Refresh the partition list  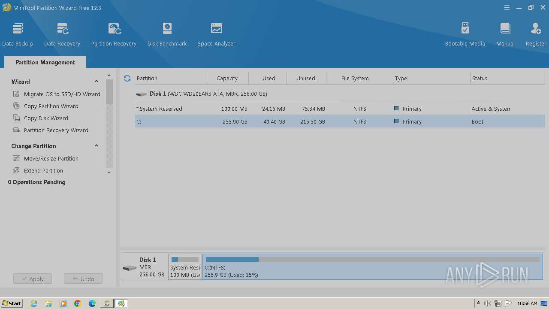click(x=127, y=78)
